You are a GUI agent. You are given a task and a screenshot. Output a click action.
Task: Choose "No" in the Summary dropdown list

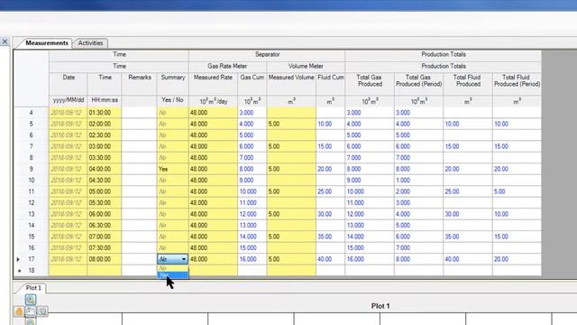(x=172, y=268)
